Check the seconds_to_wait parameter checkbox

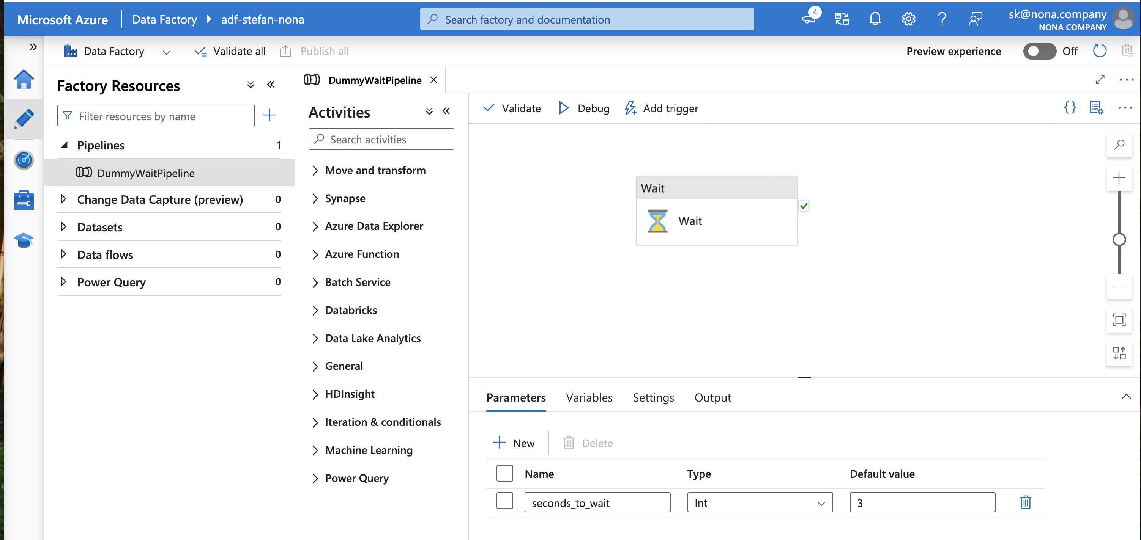[x=504, y=501]
